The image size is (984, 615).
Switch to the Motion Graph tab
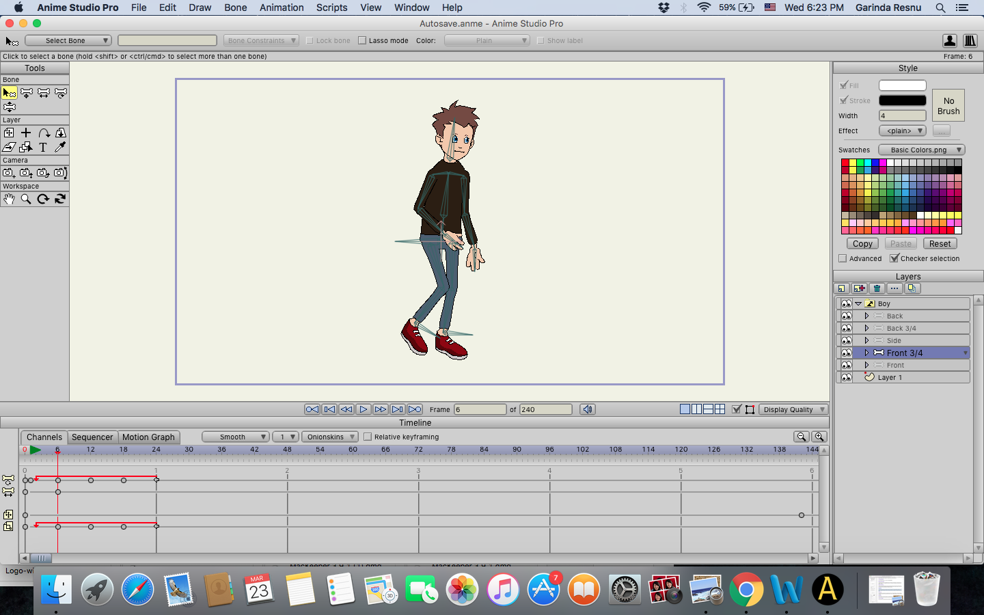148,437
